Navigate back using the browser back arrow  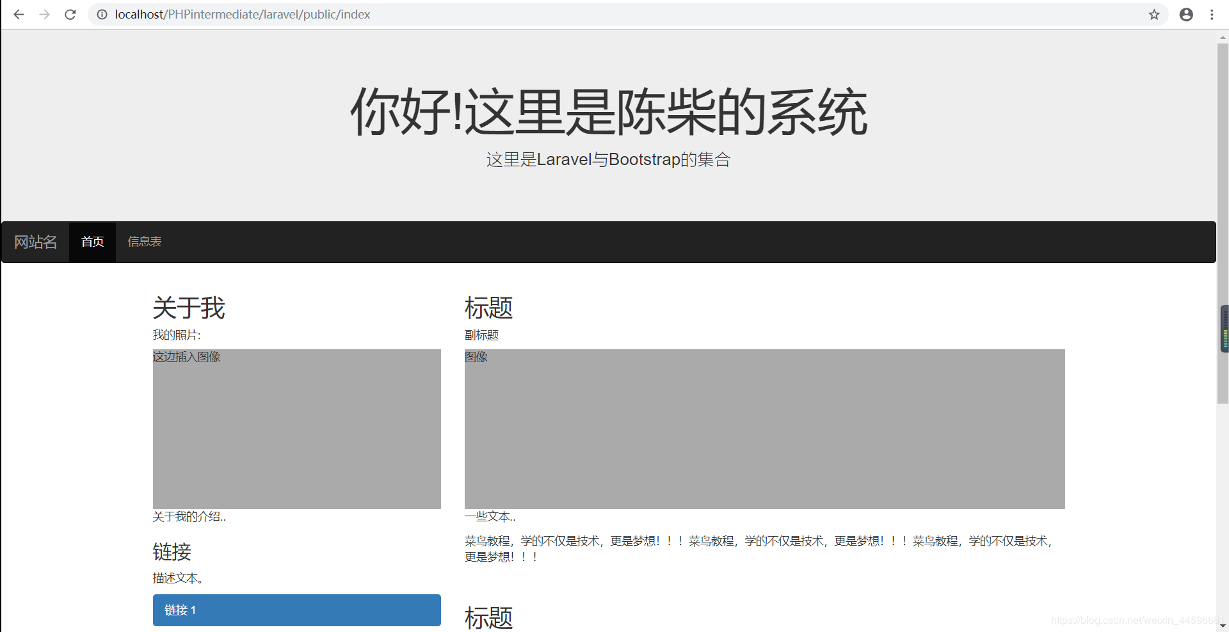click(19, 14)
